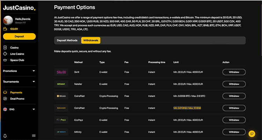The image size is (262, 140).
Task: Open the ENG language dropdown arrow
Action: (34, 109)
